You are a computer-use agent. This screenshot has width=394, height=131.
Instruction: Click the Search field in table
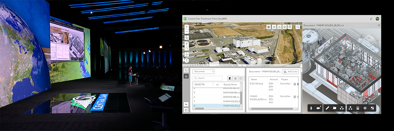[208, 78]
